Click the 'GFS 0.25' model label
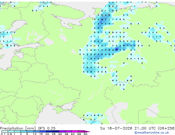 pyautogui.click(x=47, y=128)
